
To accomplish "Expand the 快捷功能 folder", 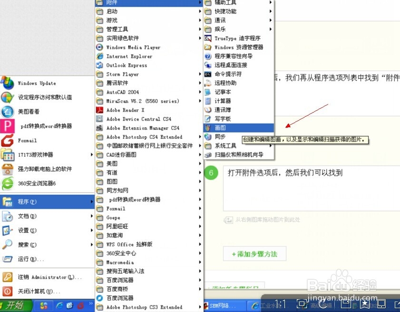I will coord(239,11).
